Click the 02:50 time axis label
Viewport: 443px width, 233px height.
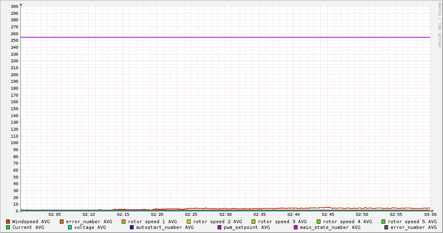coord(362,215)
